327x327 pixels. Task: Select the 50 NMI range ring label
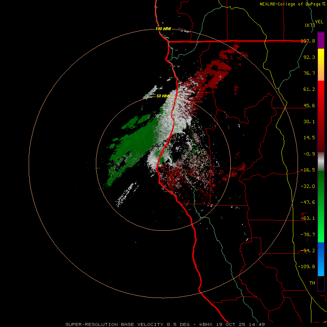[163, 96]
